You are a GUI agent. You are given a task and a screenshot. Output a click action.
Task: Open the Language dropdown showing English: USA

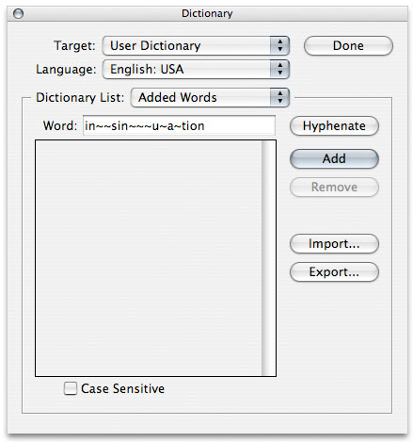point(196,70)
